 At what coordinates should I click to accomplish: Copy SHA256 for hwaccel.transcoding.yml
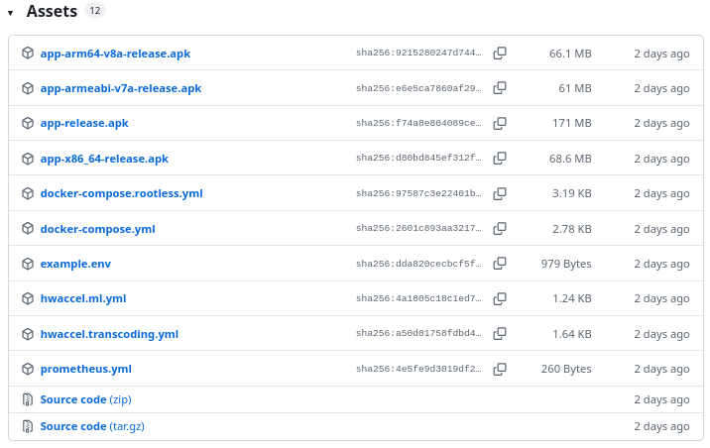coord(500,333)
